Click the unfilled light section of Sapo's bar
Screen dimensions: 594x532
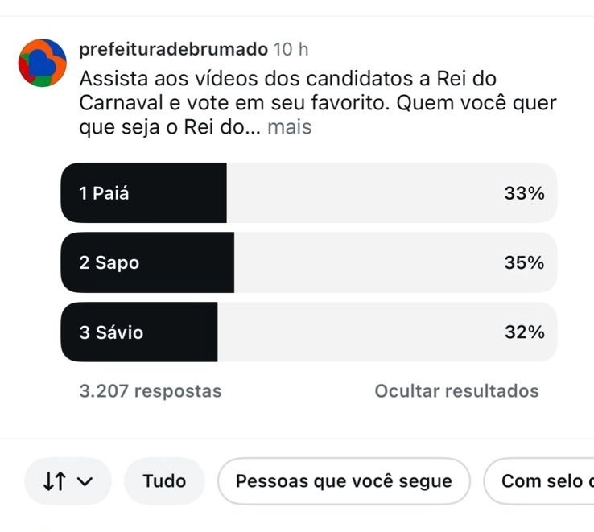tap(362, 263)
